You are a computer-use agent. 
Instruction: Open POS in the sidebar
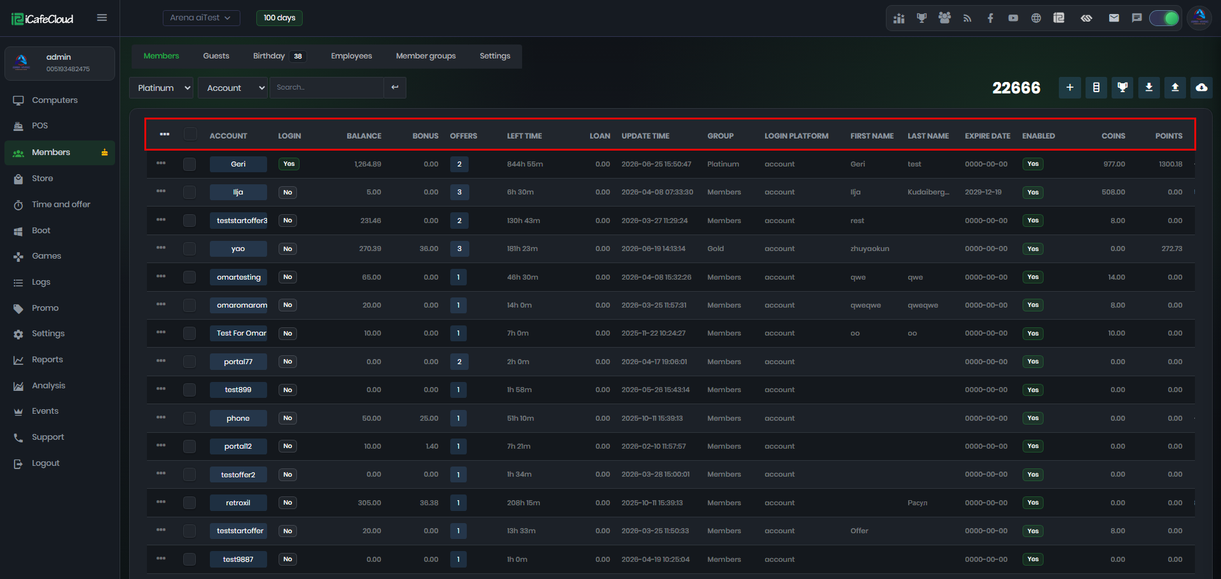(x=60, y=126)
